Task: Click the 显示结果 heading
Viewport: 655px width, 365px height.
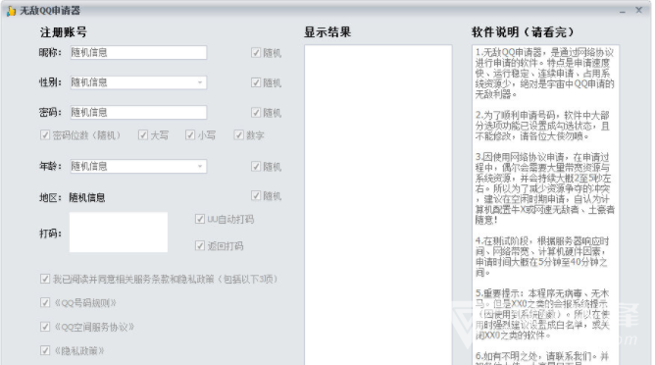Action: tap(327, 32)
